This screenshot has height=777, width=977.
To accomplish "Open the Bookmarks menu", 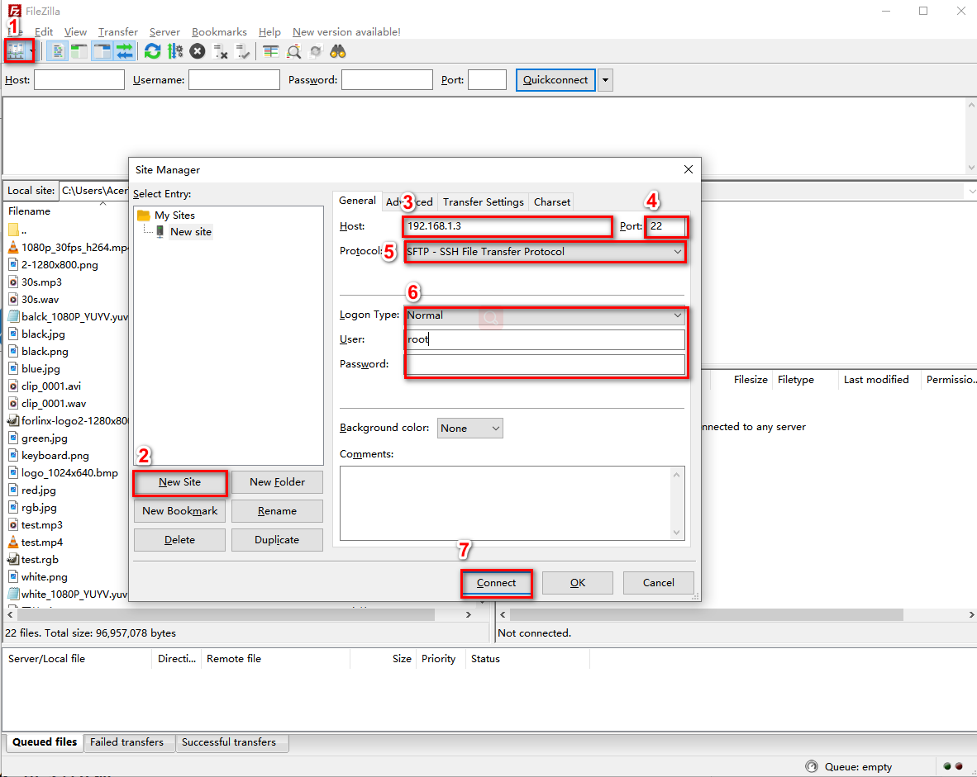I will pyautogui.click(x=219, y=31).
